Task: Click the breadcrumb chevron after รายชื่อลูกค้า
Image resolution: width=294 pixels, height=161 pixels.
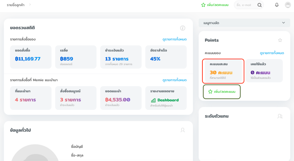Action: coord(30,5)
